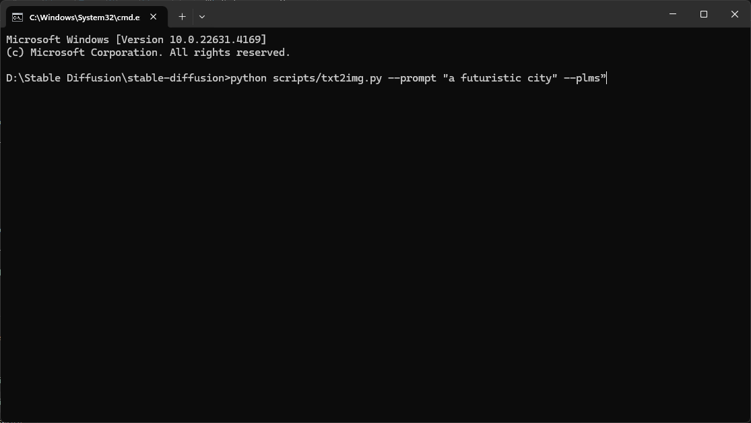Select the C:\Windows\System32\cmd.exe tab

(x=87, y=18)
